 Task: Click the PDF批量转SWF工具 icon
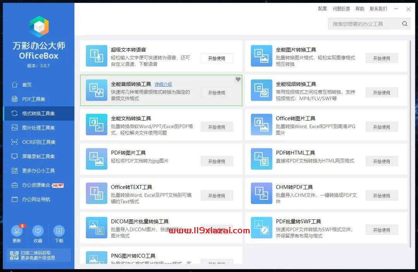tap(261, 228)
